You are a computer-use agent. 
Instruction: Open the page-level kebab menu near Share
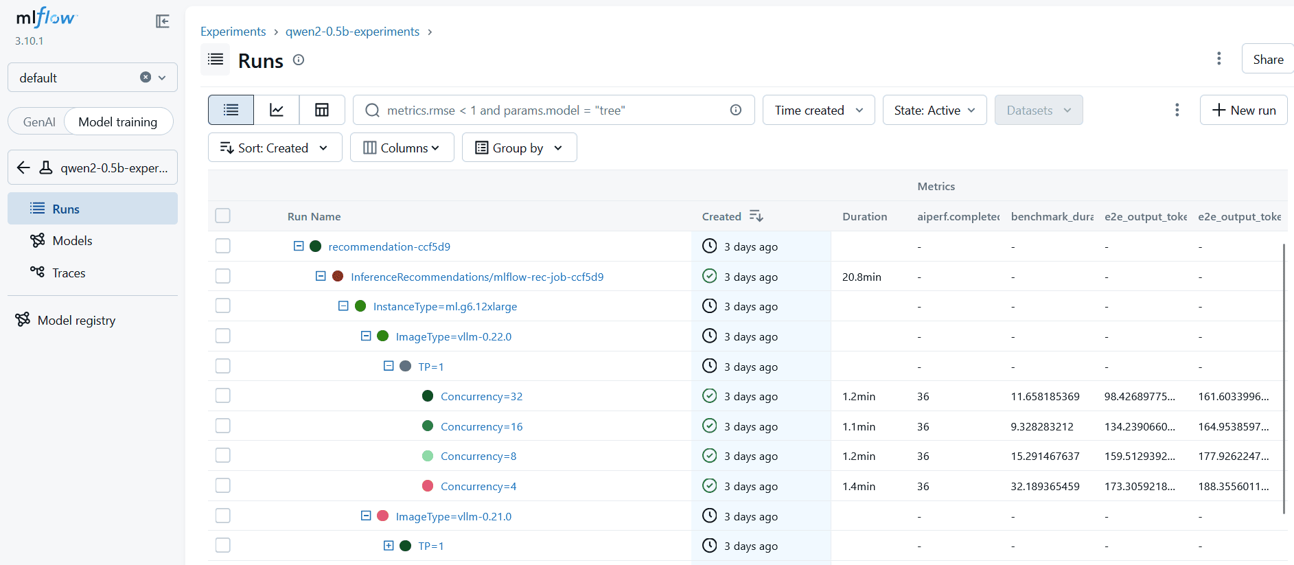1219,58
